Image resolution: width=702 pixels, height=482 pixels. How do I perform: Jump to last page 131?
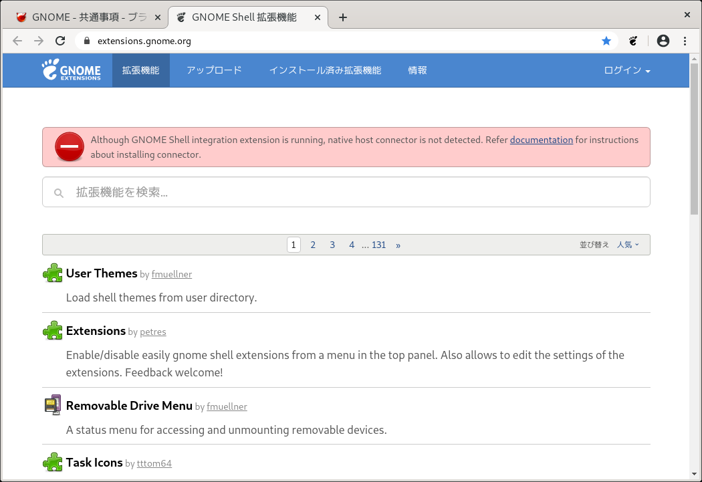379,245
